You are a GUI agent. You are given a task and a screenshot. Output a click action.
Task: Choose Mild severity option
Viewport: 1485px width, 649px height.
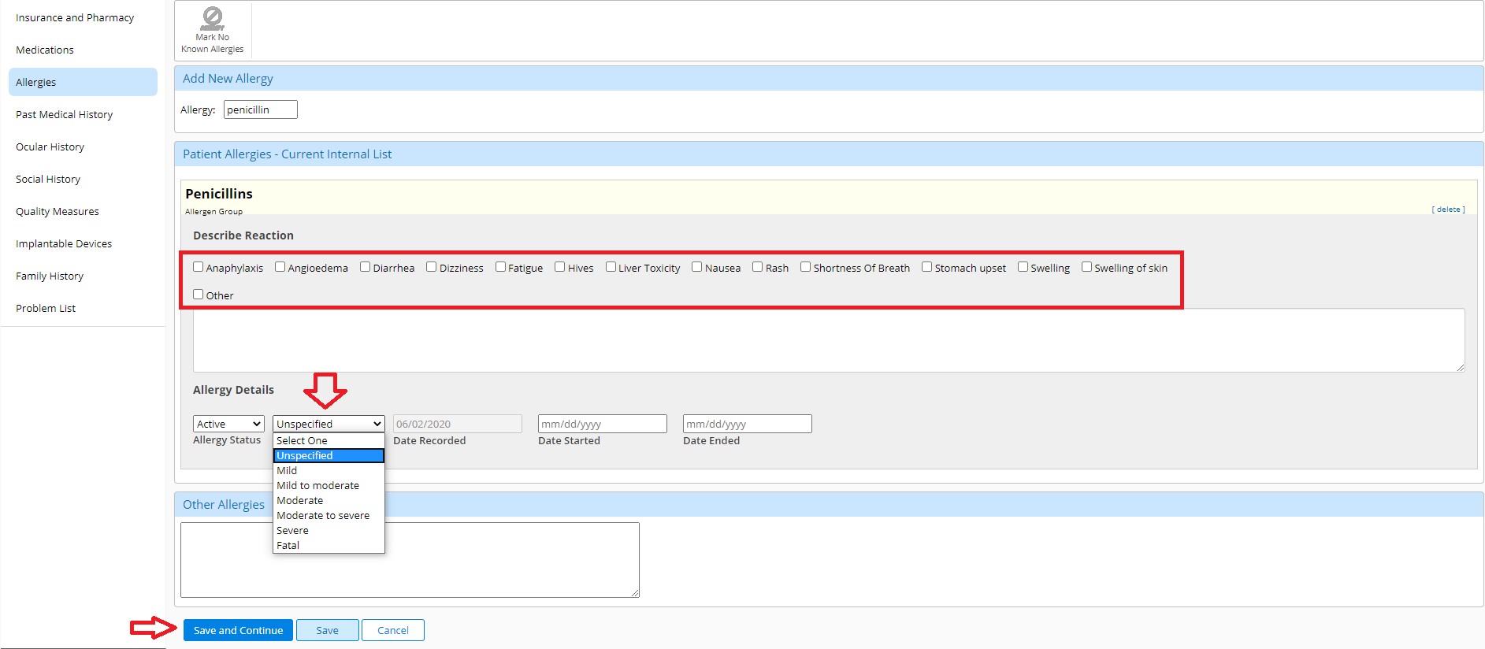(329, 470)
